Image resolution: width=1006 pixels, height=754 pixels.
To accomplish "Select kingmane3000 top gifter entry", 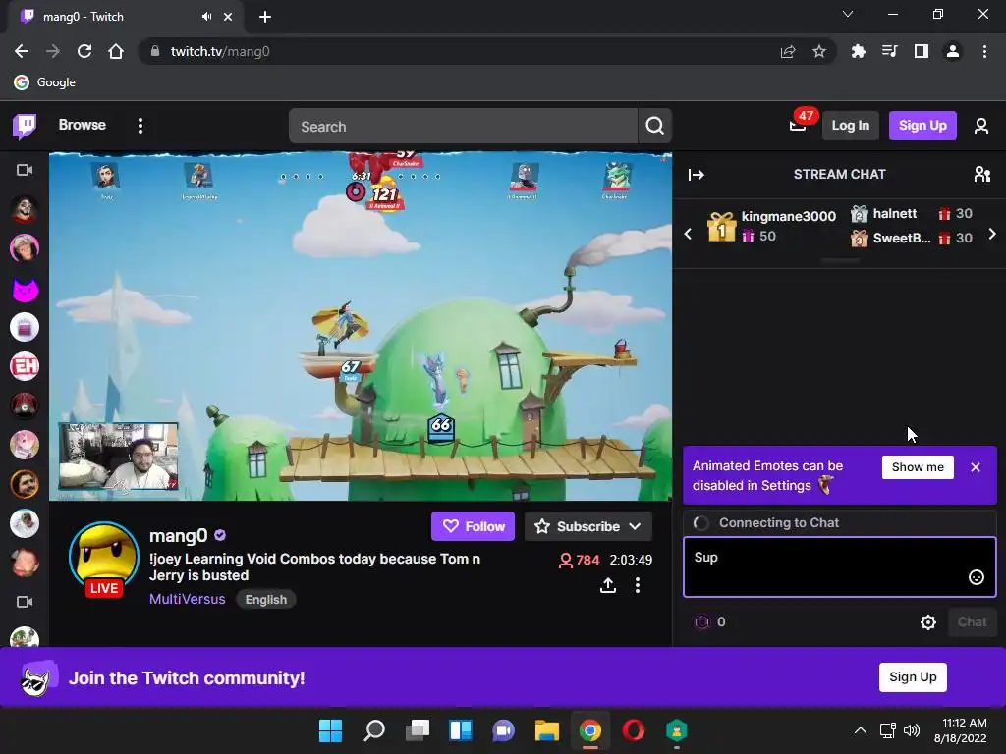I will [772, 226].
